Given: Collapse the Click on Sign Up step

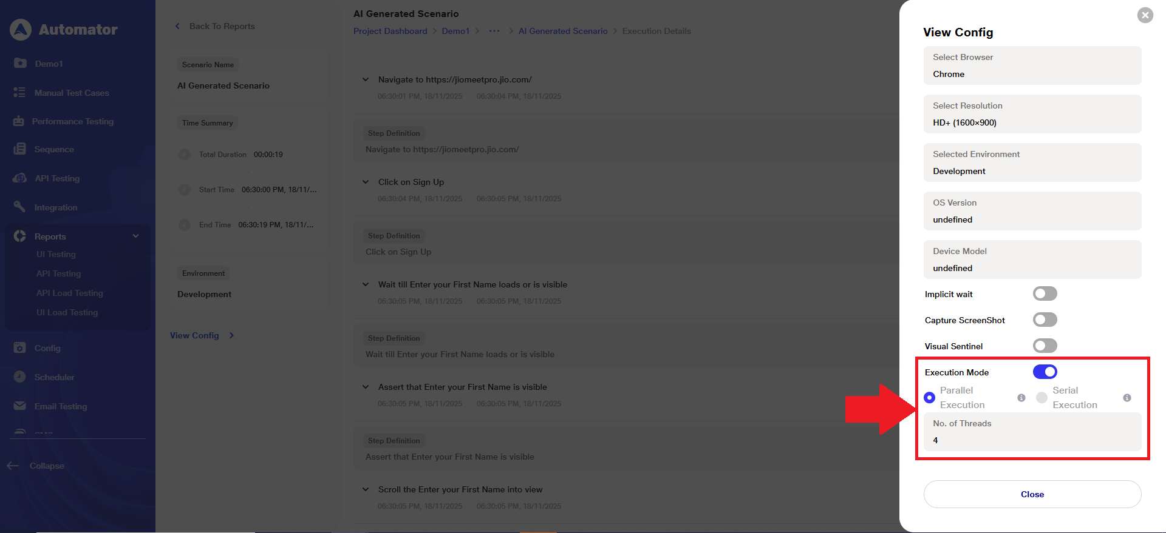Looking at the screenshot, I should click(366, 182).
